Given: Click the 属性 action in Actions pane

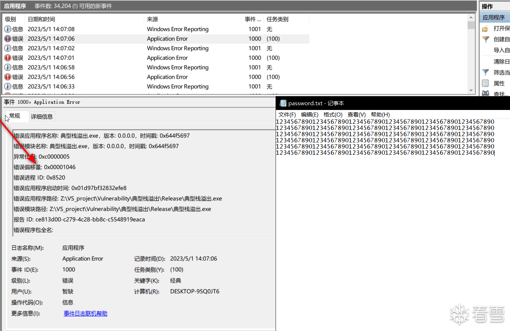Looking at the screenshot, I should (499, 83).
